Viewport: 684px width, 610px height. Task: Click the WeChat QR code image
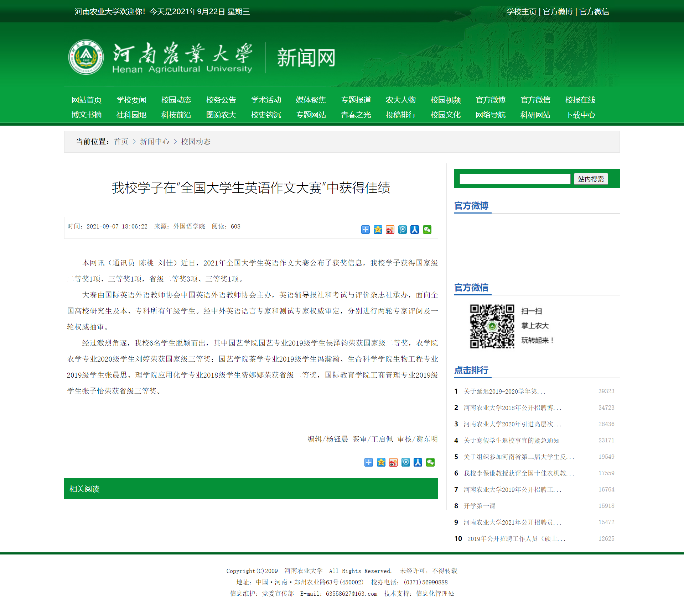(x=492, y=326)
